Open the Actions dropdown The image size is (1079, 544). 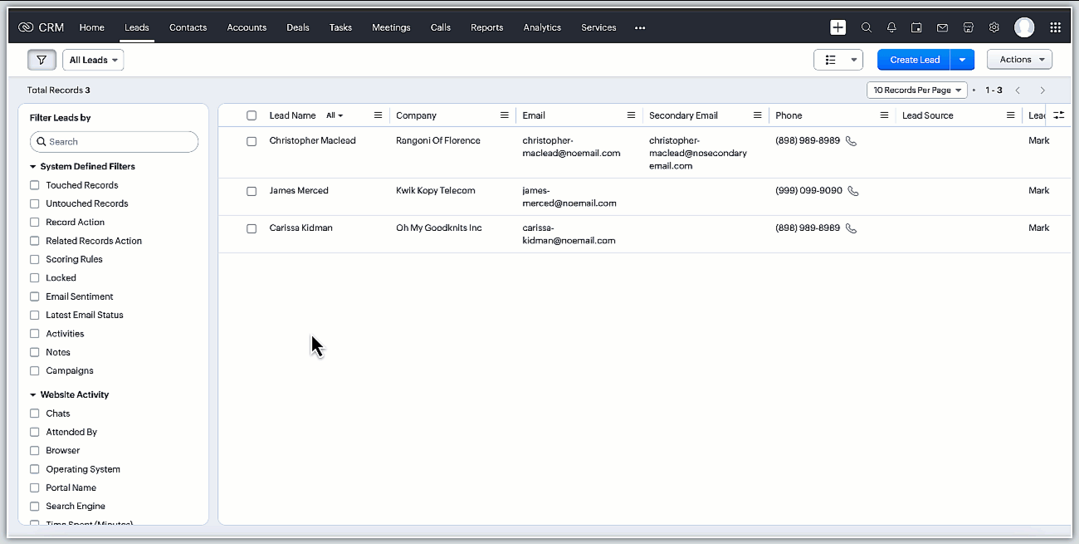(x=1019, y=60)
